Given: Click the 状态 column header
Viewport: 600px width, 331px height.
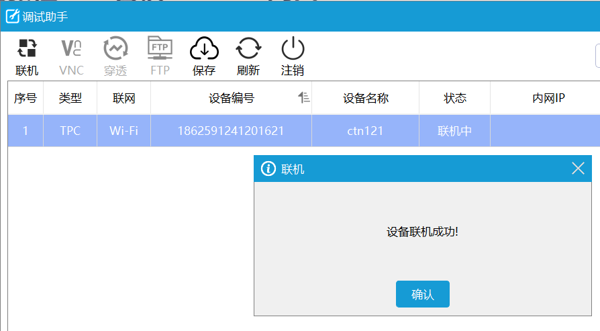Looking at the screenshot, I should [x=454, y=98].
